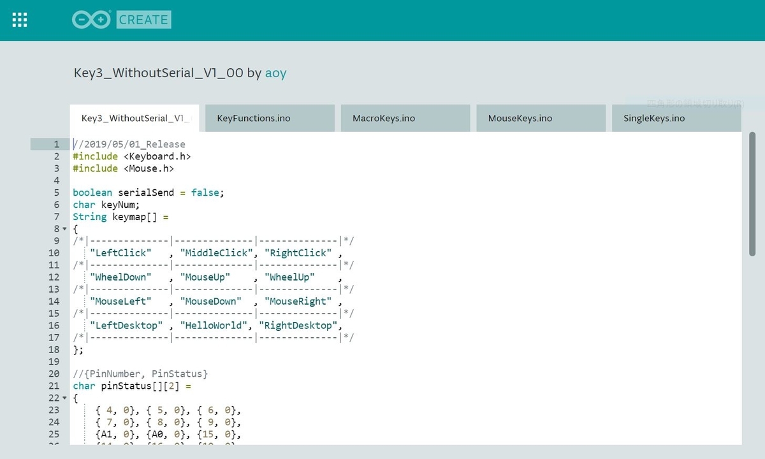Click the char pinStatus[][2] declaration
Image resolution: width=765 pixels, height=459 pixels.
[132, 386]
